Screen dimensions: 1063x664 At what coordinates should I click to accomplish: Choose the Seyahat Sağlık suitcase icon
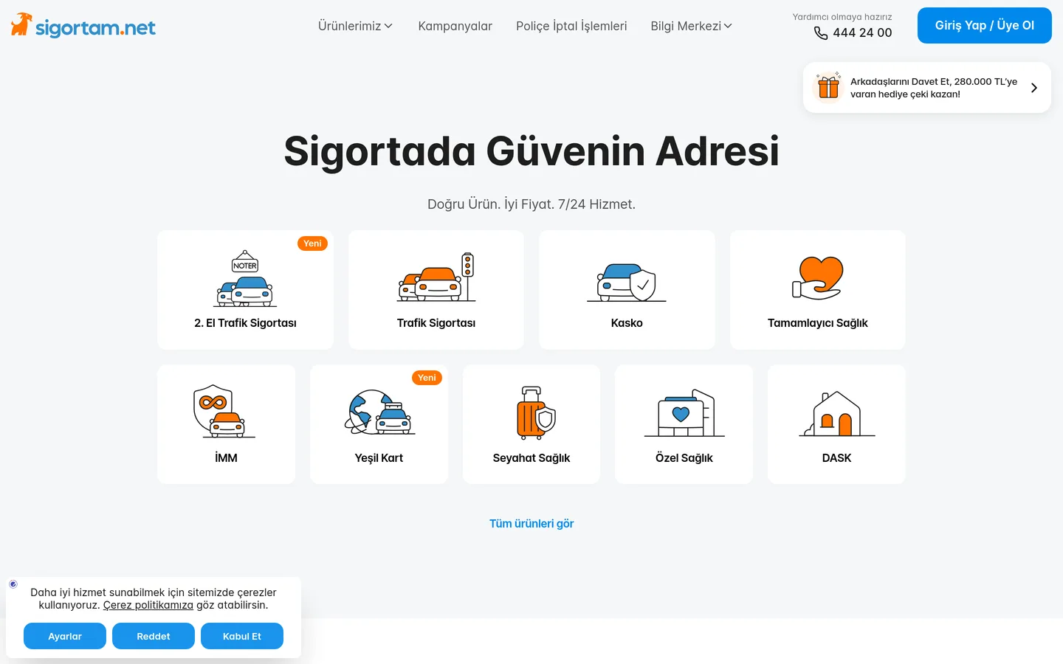point(536,412)
